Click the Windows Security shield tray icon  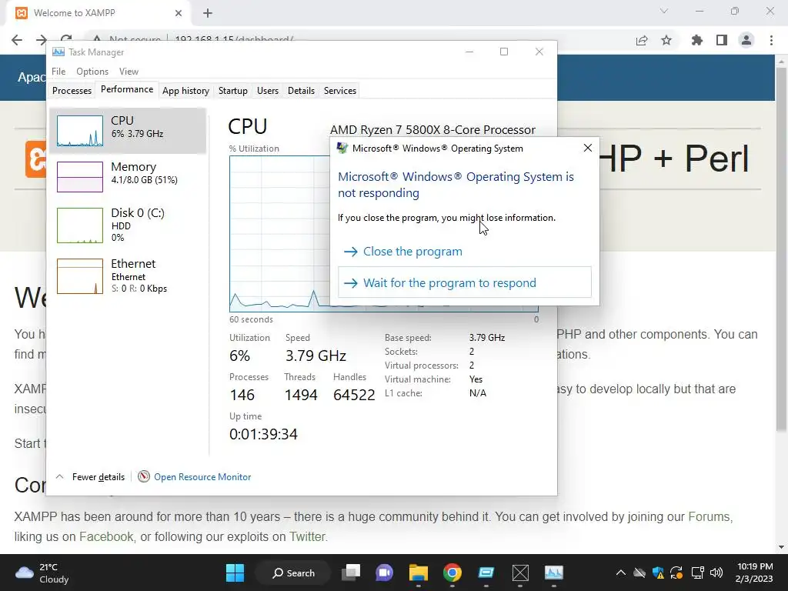pos(658,573)
